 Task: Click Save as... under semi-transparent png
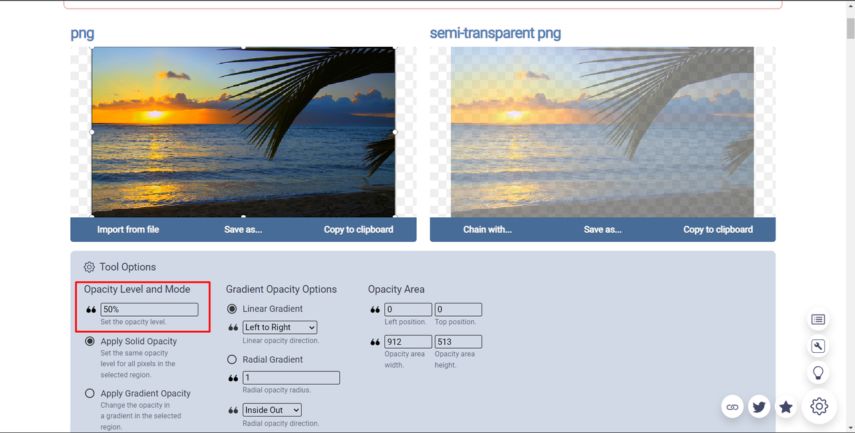tap(603, 229)
